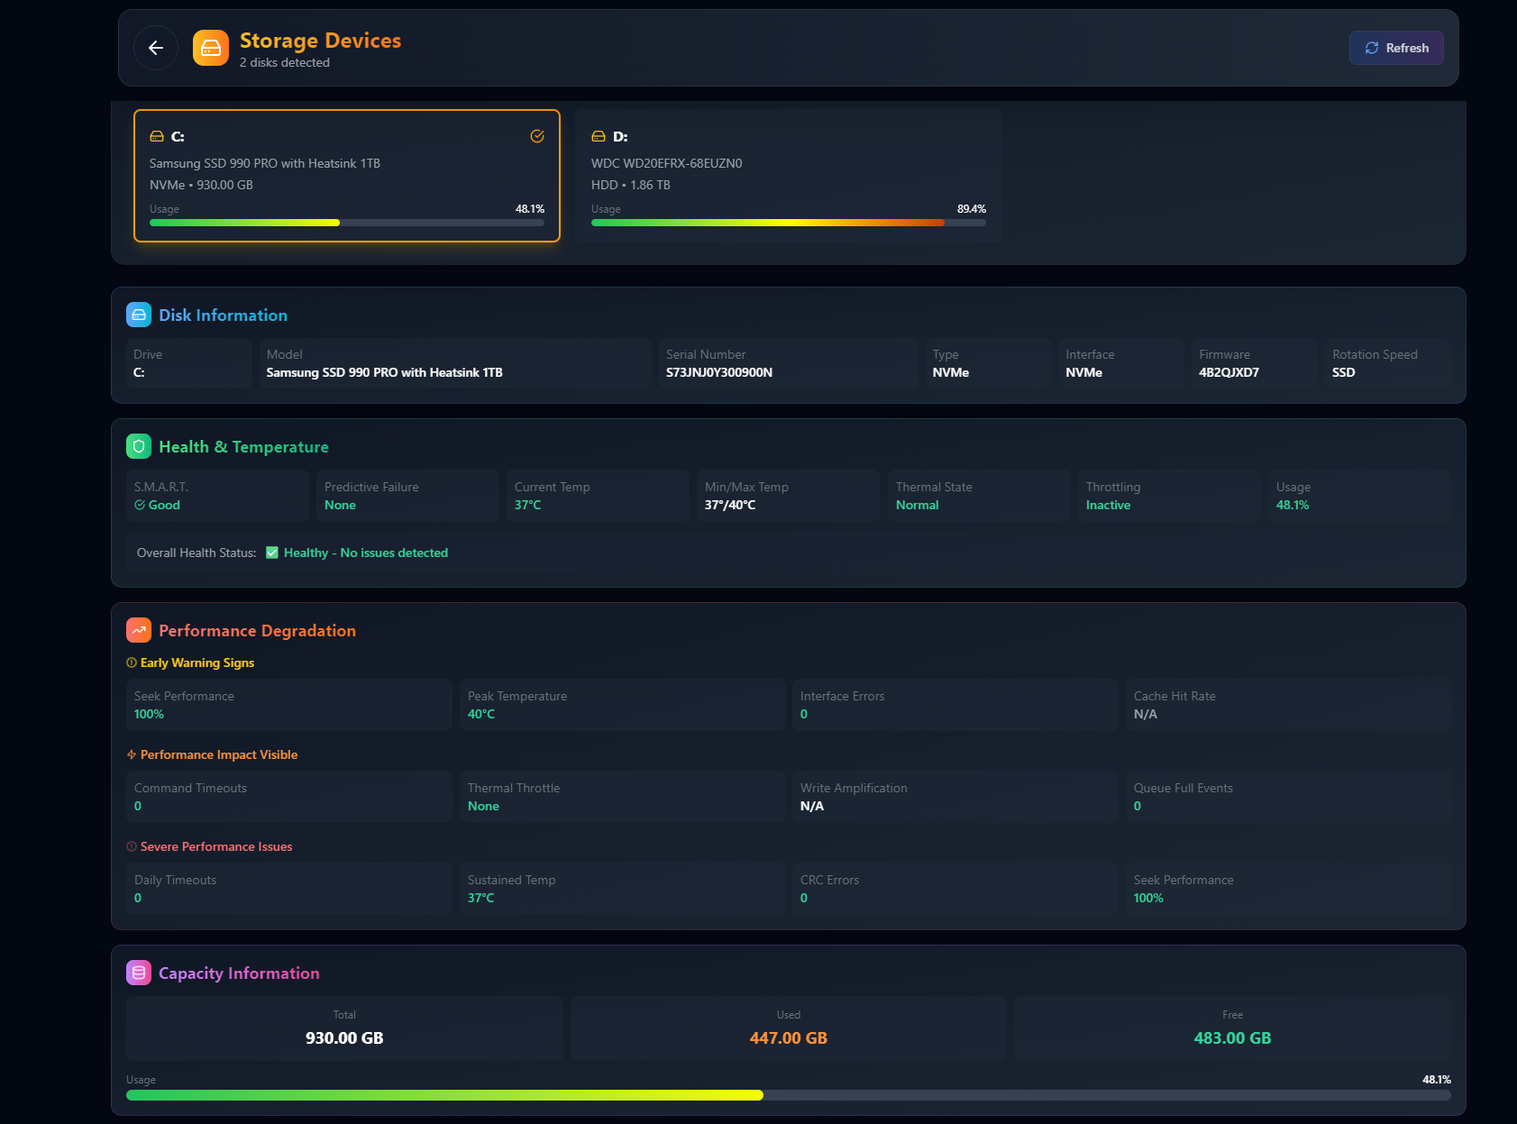Click the lightning icon beside Performance Impact Visible
The image size is (1517, 1124).
point(131,754)
